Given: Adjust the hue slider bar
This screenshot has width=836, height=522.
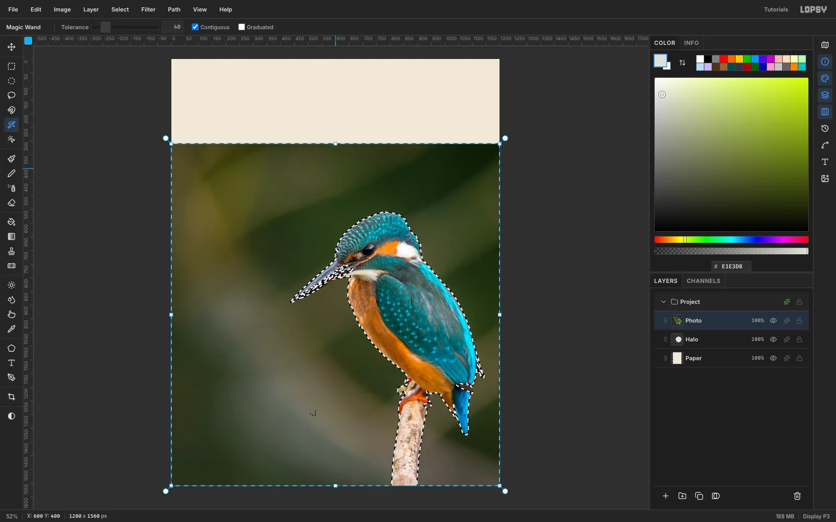Looking at the screenshot, I should (731, 240).
